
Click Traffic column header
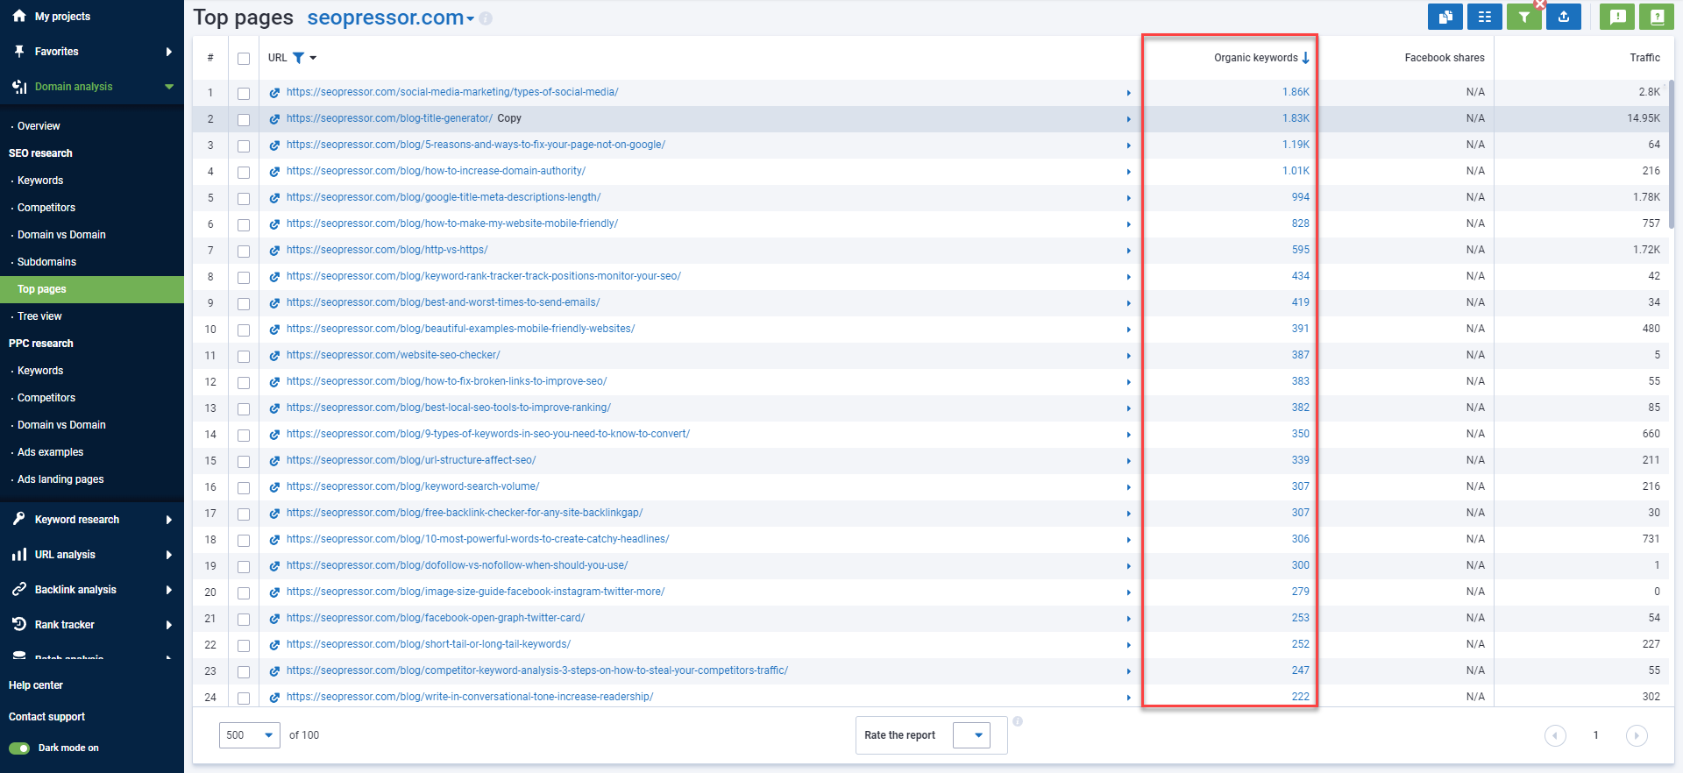(1644, 58)
